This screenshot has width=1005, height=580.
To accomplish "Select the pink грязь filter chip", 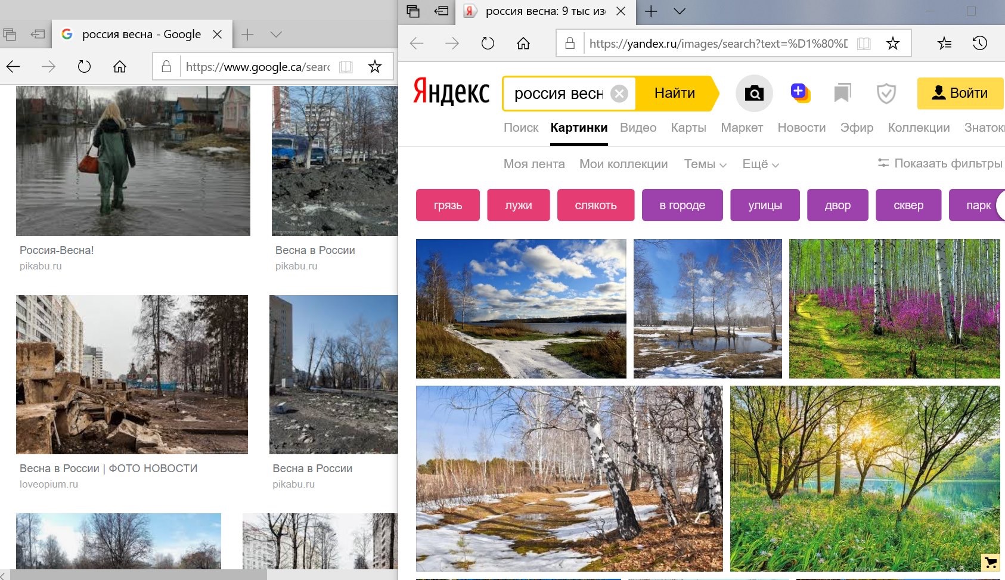I will [x=448, y=206].
